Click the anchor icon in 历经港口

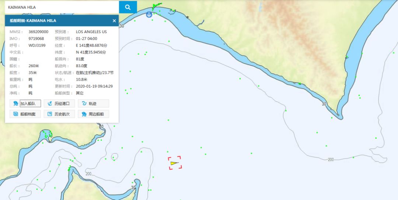pos(50,103)
